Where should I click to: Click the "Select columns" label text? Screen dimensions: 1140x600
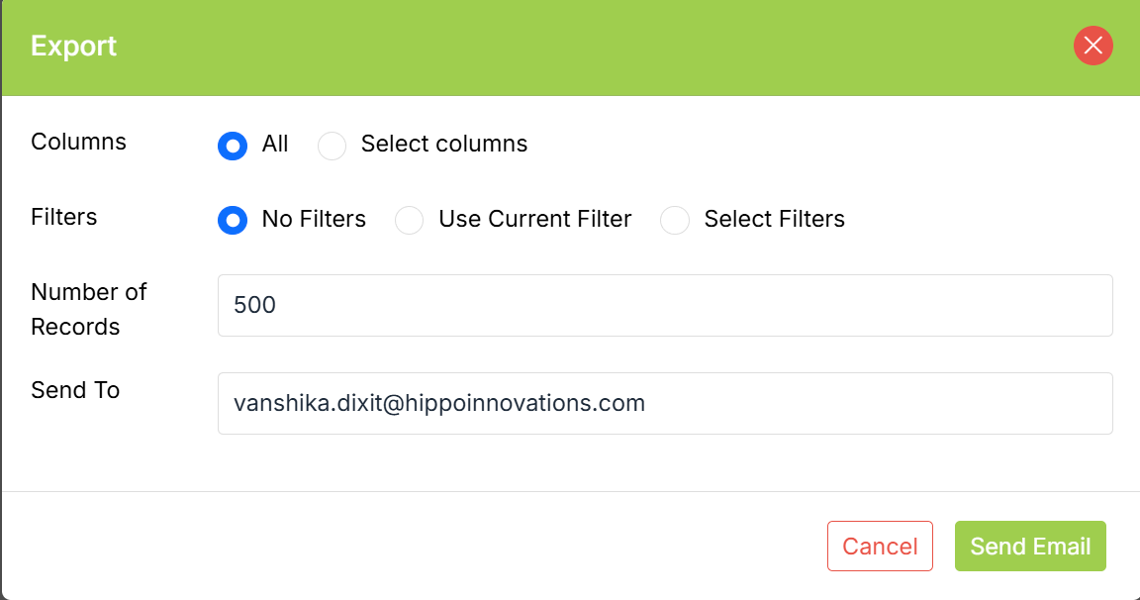pos(444,145)
